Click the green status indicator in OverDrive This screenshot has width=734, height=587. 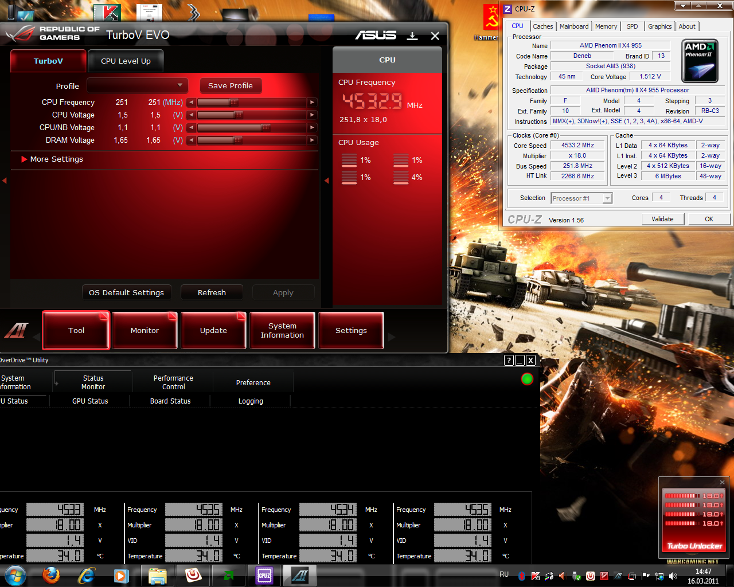(527, 379)
